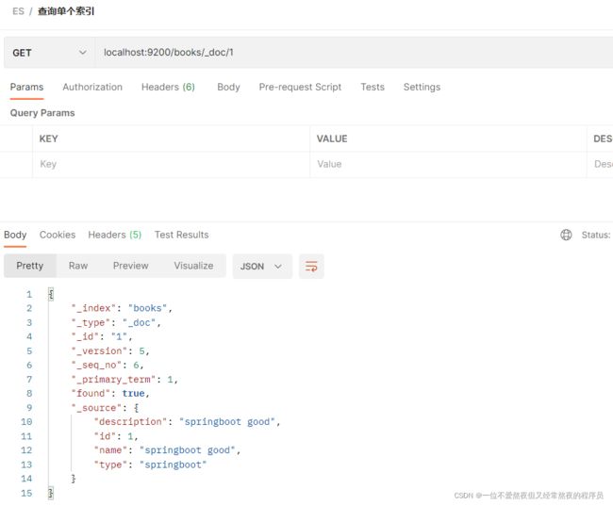Open the request Body tab

(x=228, y=87)
